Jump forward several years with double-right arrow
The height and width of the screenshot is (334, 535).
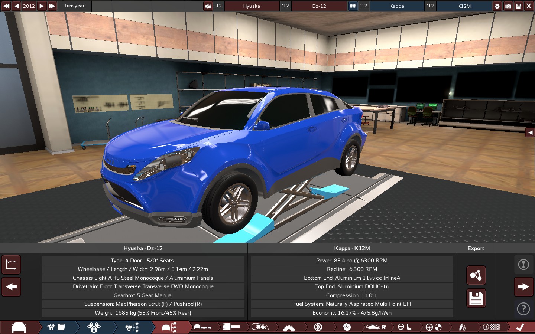coord(52,6)
